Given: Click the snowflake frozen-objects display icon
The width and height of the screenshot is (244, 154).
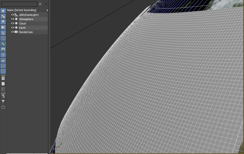Looking at the screenshot, I should [x=3, y=66].
